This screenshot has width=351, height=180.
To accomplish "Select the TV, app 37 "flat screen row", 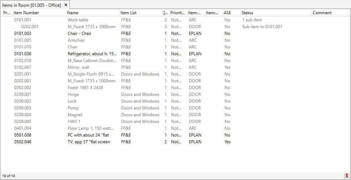I will [89, 142].
